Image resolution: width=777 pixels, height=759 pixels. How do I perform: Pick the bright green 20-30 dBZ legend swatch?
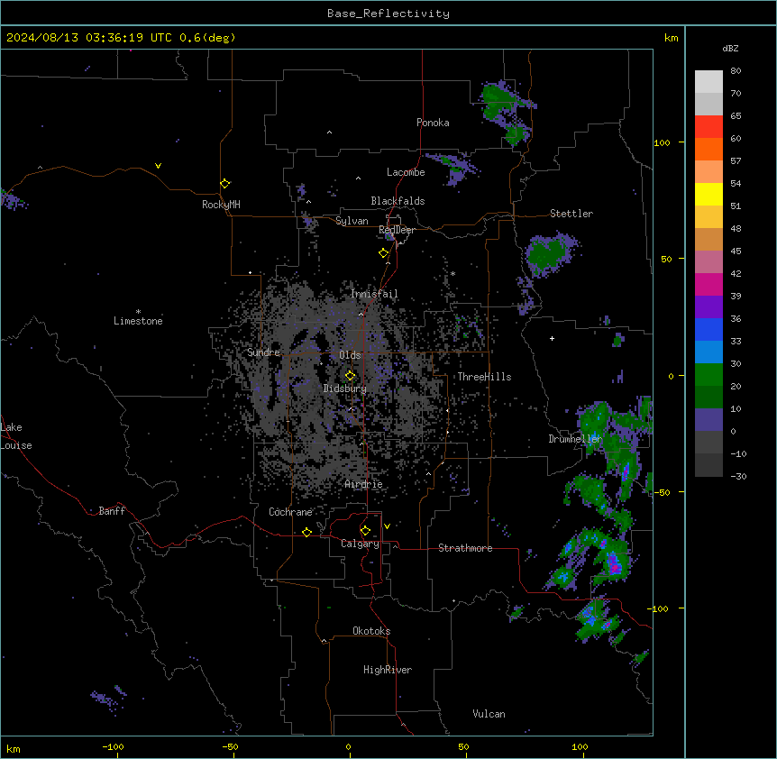click(708, 375)
